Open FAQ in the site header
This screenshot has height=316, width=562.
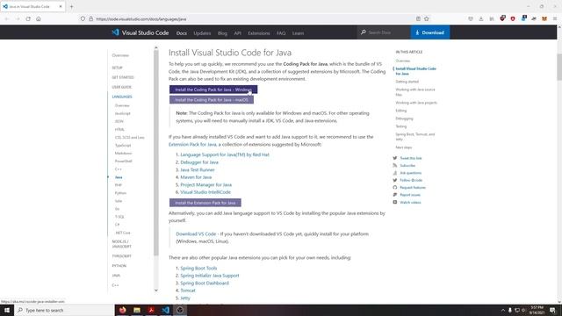(x=281, y=33)
